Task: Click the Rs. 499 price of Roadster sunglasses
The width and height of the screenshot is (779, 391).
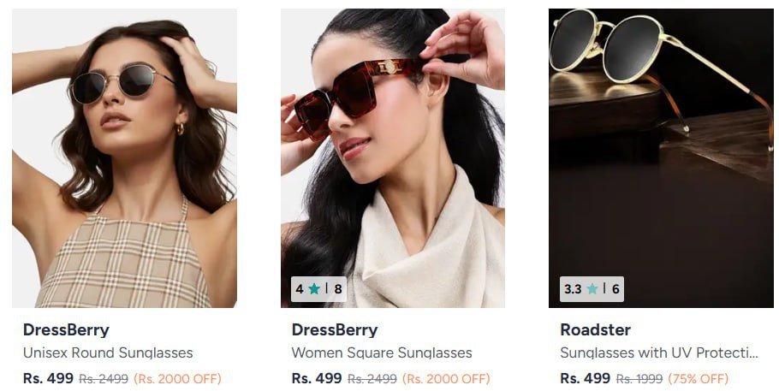Action: 586,378
